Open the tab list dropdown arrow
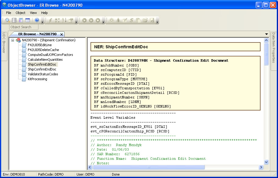Screen dimensions: 278x178 pos(267,34)
